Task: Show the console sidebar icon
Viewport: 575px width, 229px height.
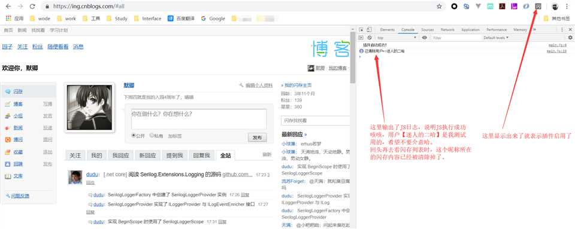Action: click(x=361, y=38)
